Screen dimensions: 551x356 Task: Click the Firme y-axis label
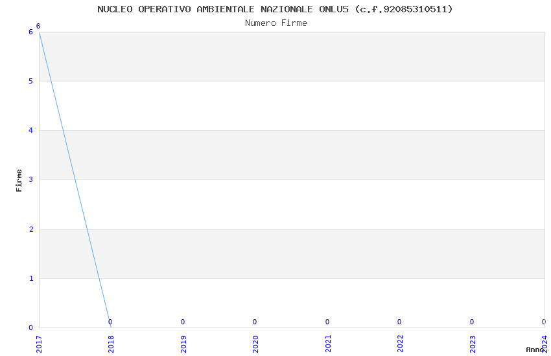pyautogui.click(x=19, y=181)
